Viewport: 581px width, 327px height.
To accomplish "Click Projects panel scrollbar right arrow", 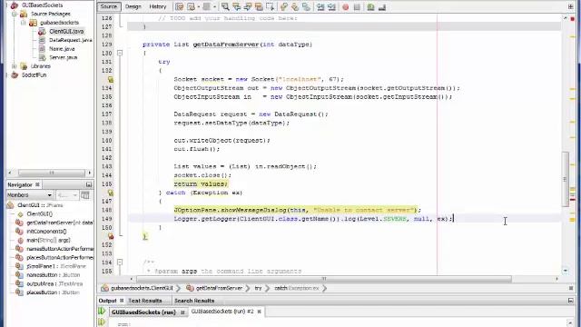I will 89,173.
